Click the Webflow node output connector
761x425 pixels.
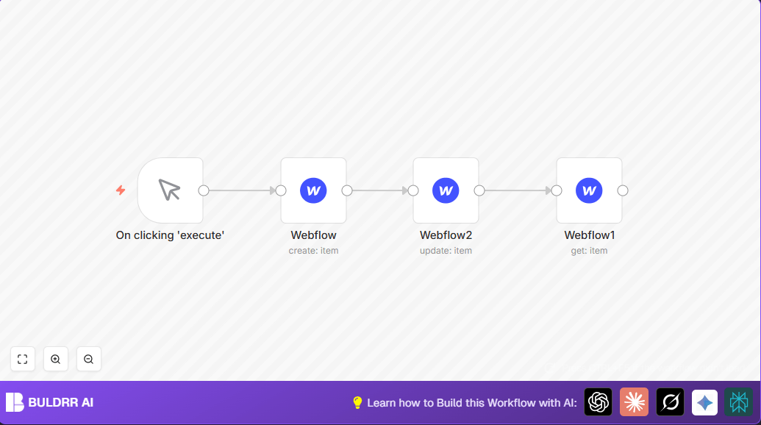pyautogui.click(x=347, y=190)
